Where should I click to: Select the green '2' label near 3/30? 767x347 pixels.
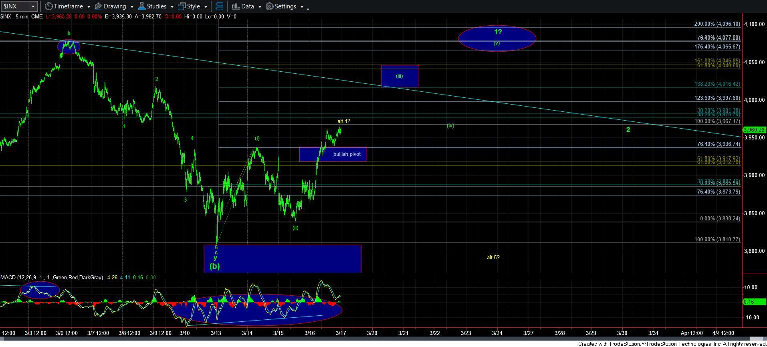pyautogui.click(x=628, y=129)
